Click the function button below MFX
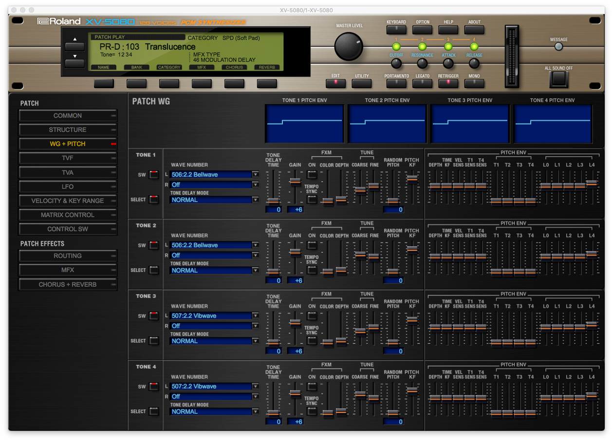Screen dimensions: 613x441 coord(202,83)
